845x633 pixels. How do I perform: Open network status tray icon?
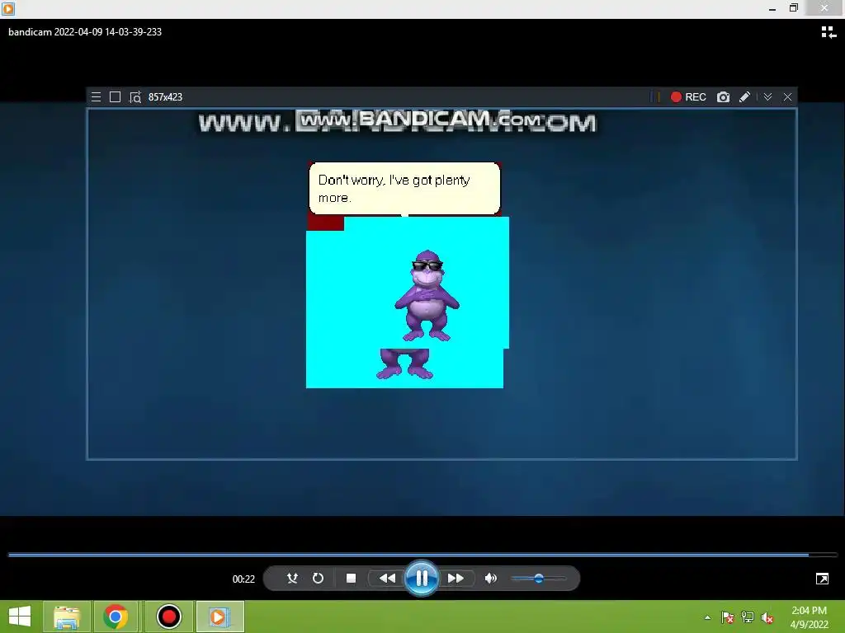tap(748, 617)
